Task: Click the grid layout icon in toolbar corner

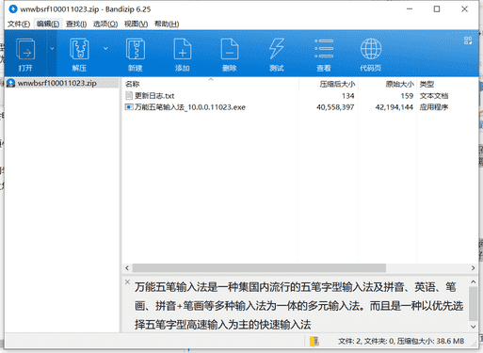Action: [x=468, y=40]
